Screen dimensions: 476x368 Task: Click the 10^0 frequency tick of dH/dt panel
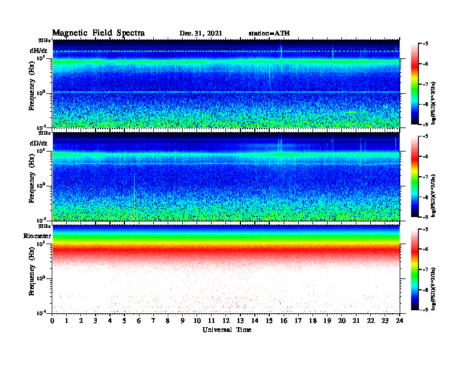click(x=41, y=93)
